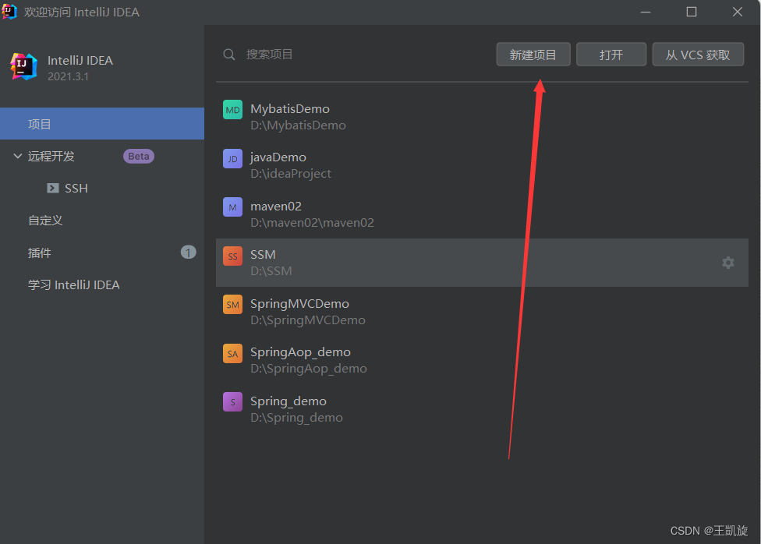Open the 远程开发 section
This screenshot has height=544, width=761.
click(x=102, y=156)
